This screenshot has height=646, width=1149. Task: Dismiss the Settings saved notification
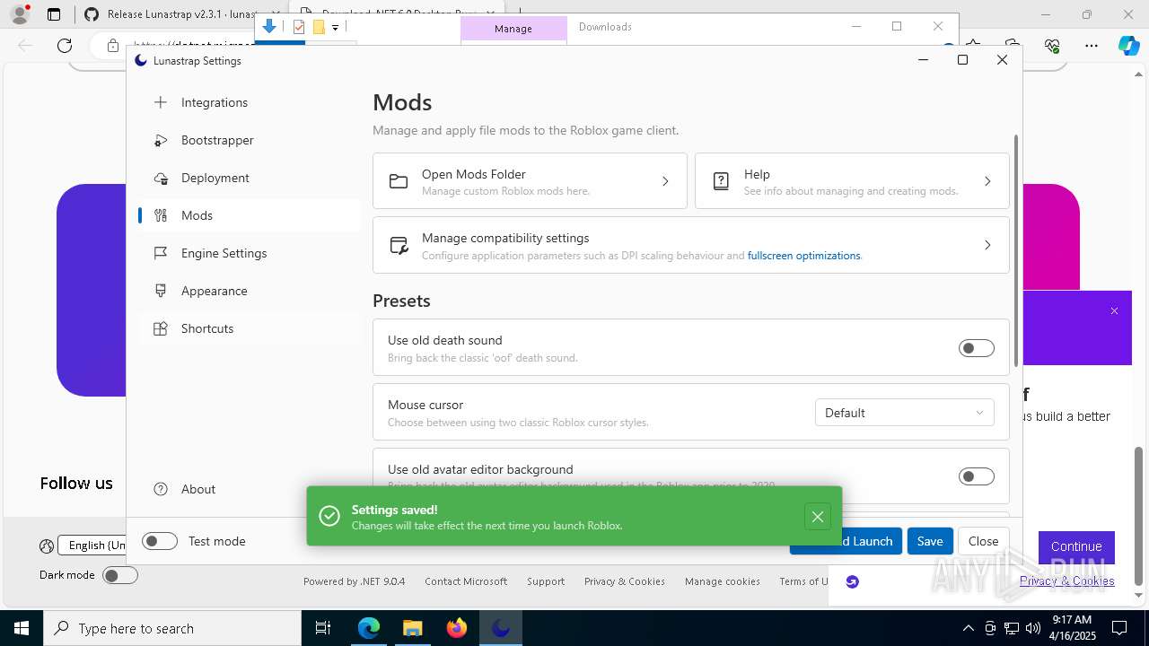click(x=817, y=516)
